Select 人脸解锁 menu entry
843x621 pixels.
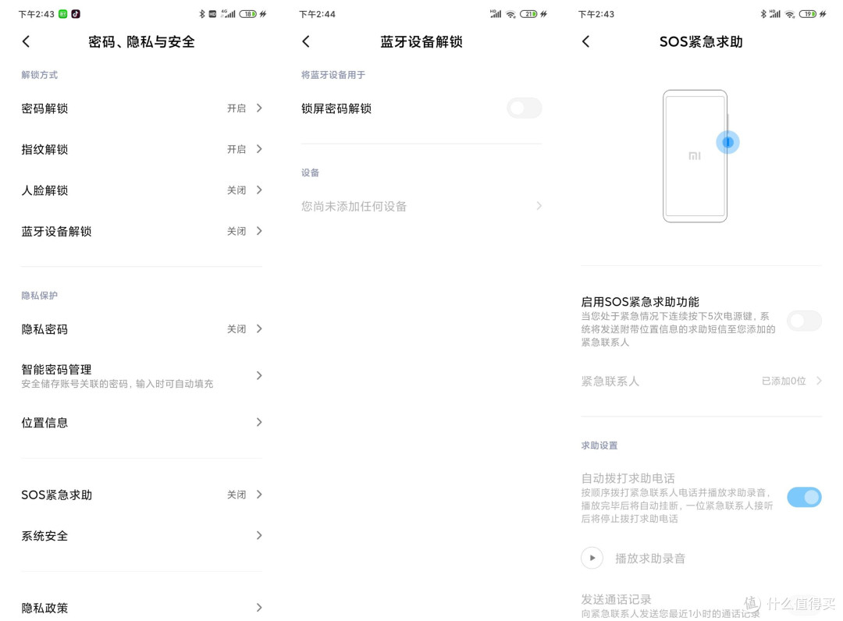(x=142, y=190)
